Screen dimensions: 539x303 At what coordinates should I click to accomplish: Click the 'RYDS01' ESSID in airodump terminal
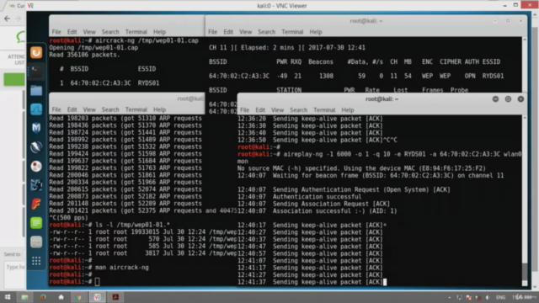click(493, 76)
